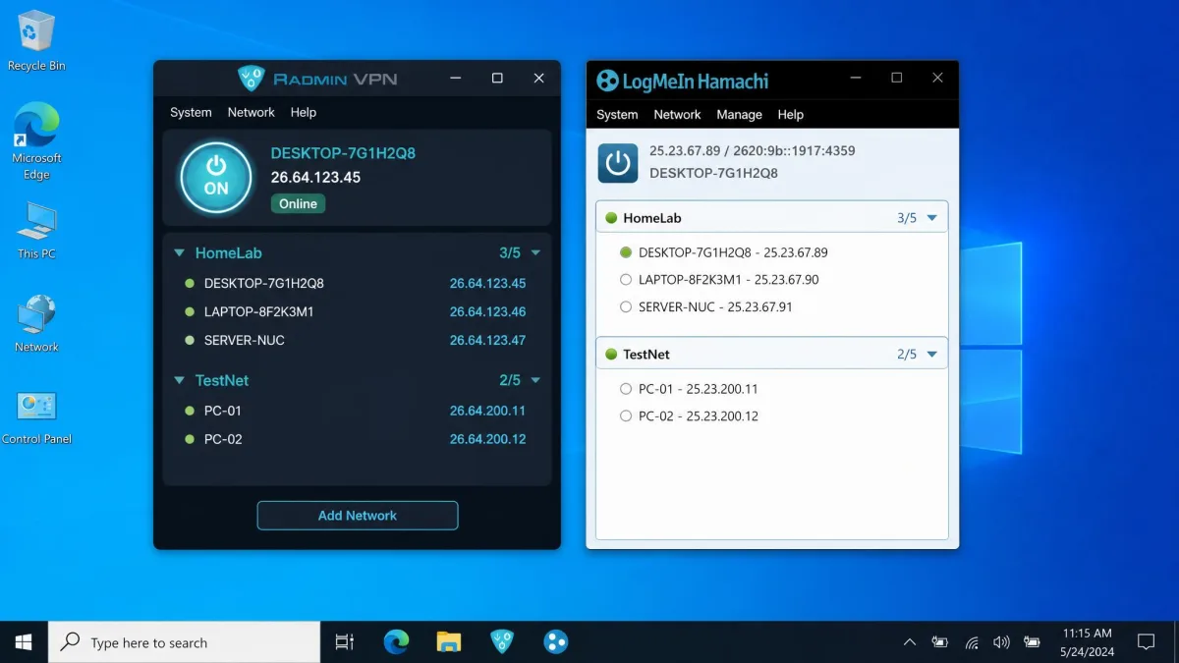Open System menu in Radmin VPN
Viewport: 1179px width, 663px height.
pyautogui.click(x=191, y=112)
